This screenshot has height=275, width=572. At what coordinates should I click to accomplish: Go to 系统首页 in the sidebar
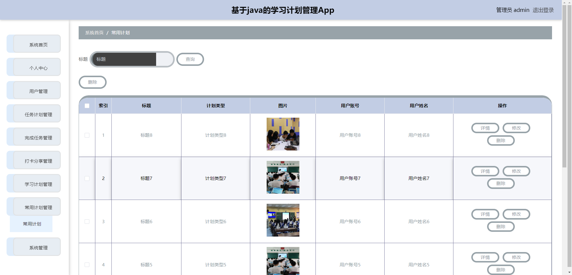[38, 45]
